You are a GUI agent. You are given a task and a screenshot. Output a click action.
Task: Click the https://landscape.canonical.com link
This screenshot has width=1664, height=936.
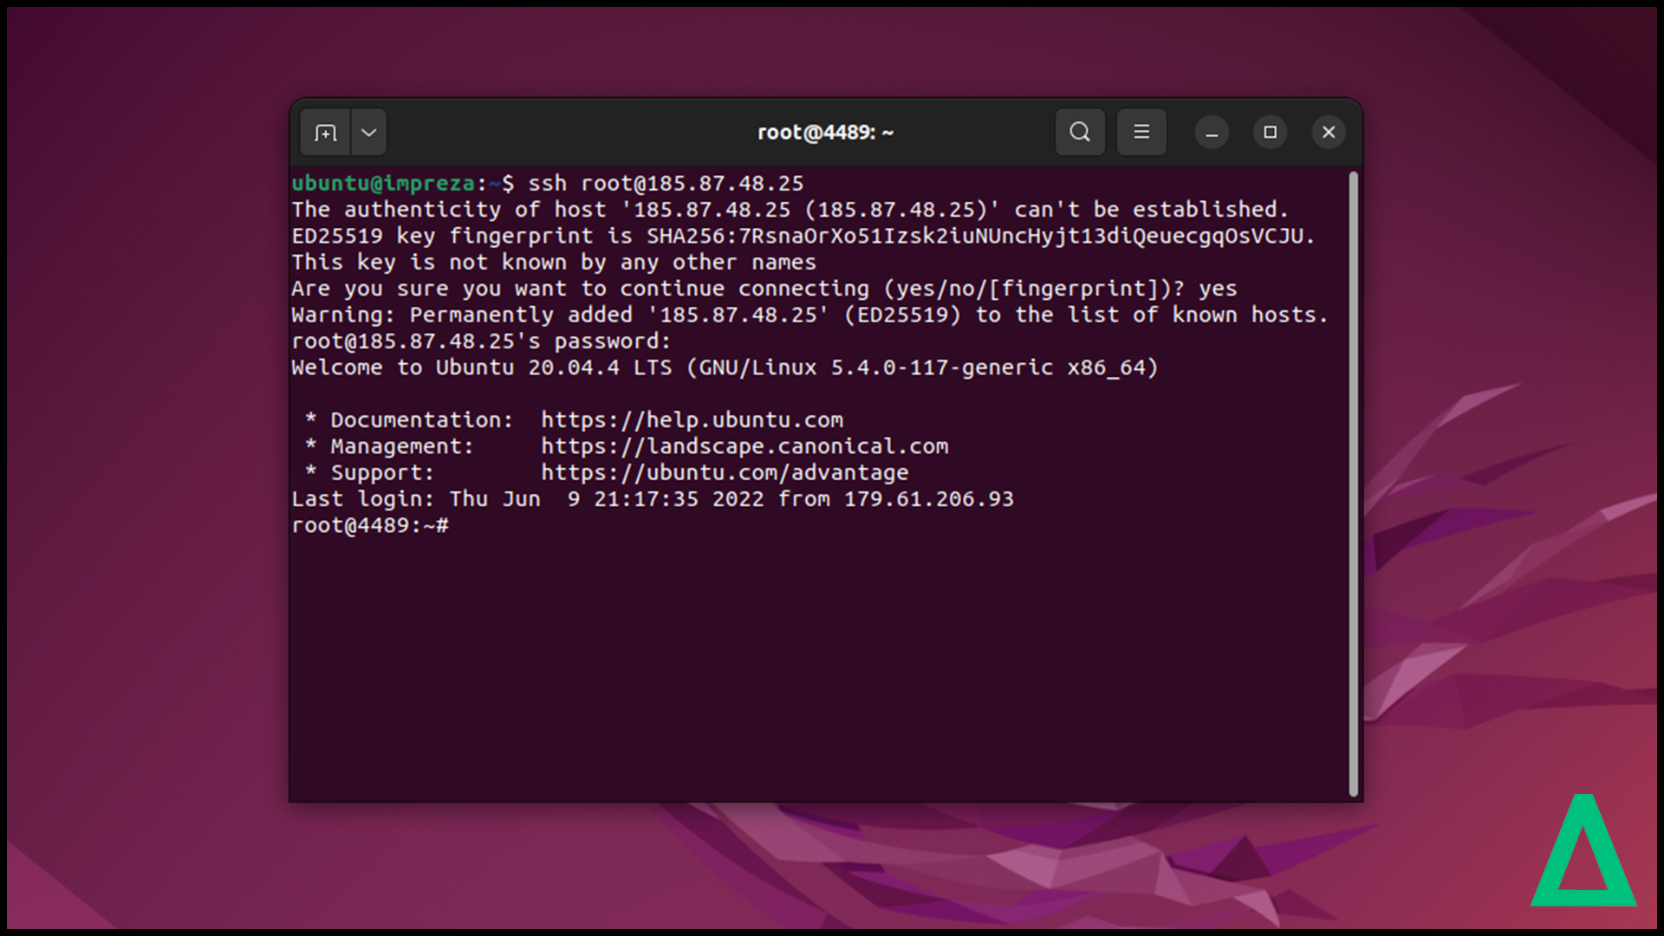coord(744,446)
